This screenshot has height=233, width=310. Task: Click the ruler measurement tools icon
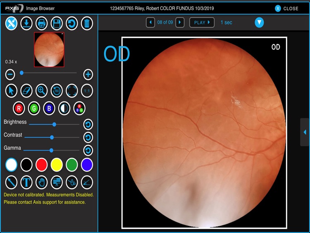click(11, 23)
